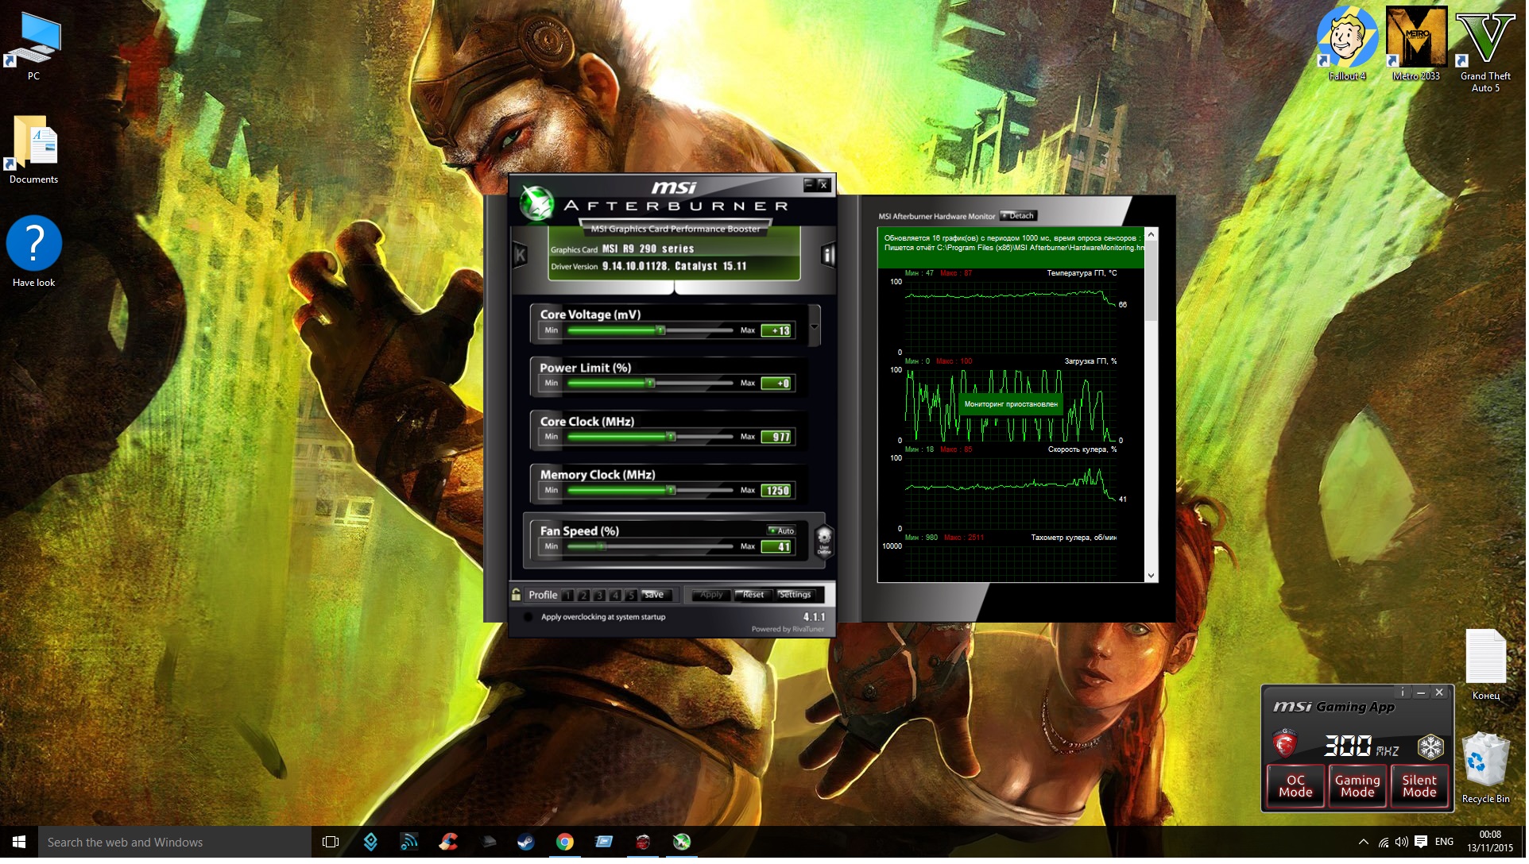Open the Fallout 4 desktop shortcut
1529x864 pixels.
tap(1348, 45)
